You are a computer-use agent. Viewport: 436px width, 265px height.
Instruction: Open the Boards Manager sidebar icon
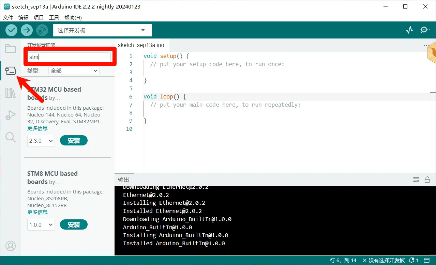11,71
